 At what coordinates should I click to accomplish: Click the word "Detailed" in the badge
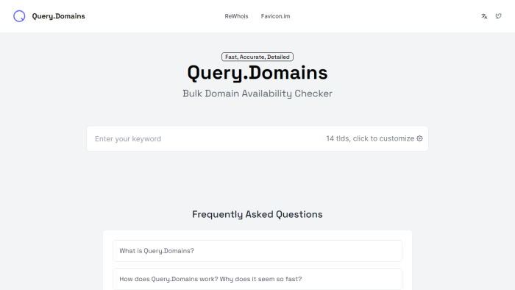point(278,57)
